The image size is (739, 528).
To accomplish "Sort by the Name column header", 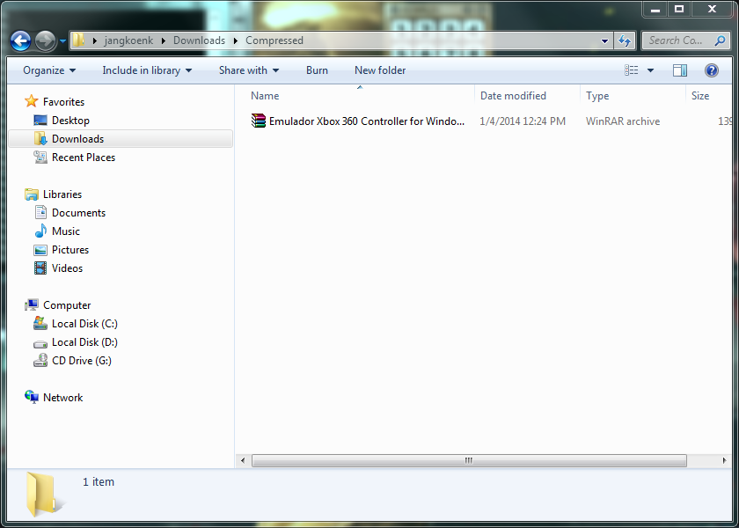I will [x=265, y=96].
